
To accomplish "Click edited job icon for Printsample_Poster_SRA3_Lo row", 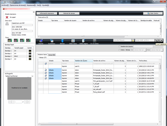I will pyautogui.click(x=46, y=73).
